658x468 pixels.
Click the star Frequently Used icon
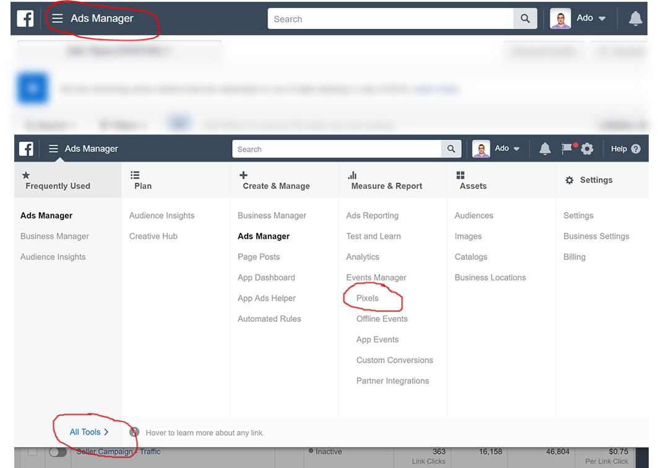pyautogui.click(x=26, y=175)
